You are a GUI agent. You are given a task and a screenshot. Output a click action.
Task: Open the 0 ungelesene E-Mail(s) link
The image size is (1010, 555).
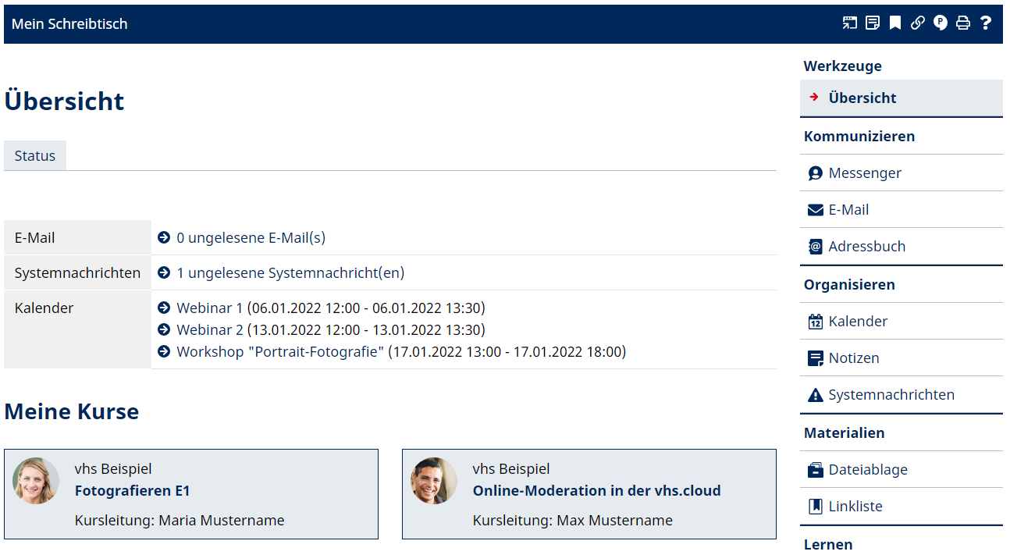pyautogui.click(x=251, y=238)
